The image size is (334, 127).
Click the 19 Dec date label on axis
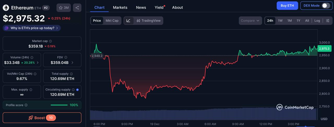(155, 124)
